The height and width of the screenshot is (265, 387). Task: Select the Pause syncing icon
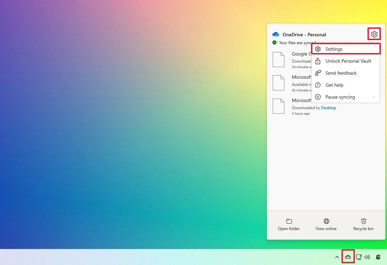pyautogui.click(x=318, y=97)
